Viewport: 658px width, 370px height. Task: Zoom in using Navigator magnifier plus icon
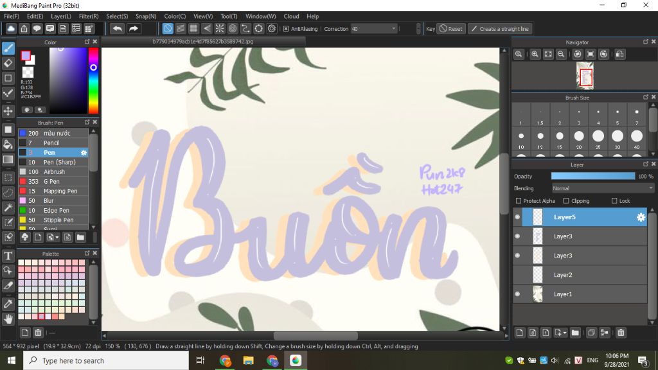coord(535,54)
